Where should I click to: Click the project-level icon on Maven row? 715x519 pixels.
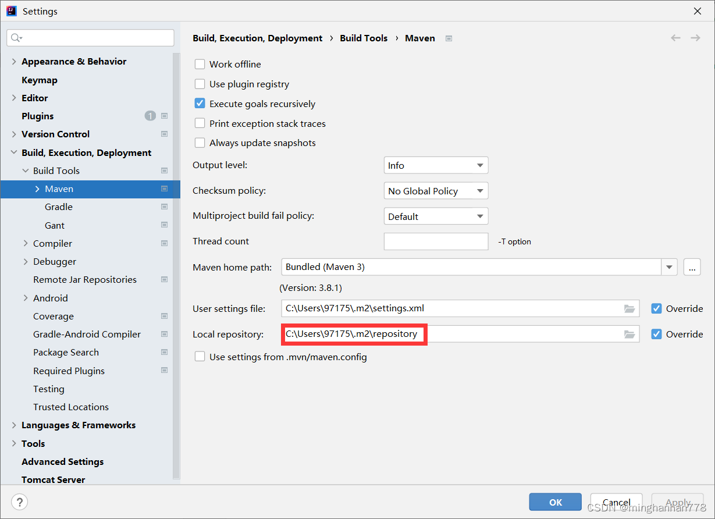(165, 189)
